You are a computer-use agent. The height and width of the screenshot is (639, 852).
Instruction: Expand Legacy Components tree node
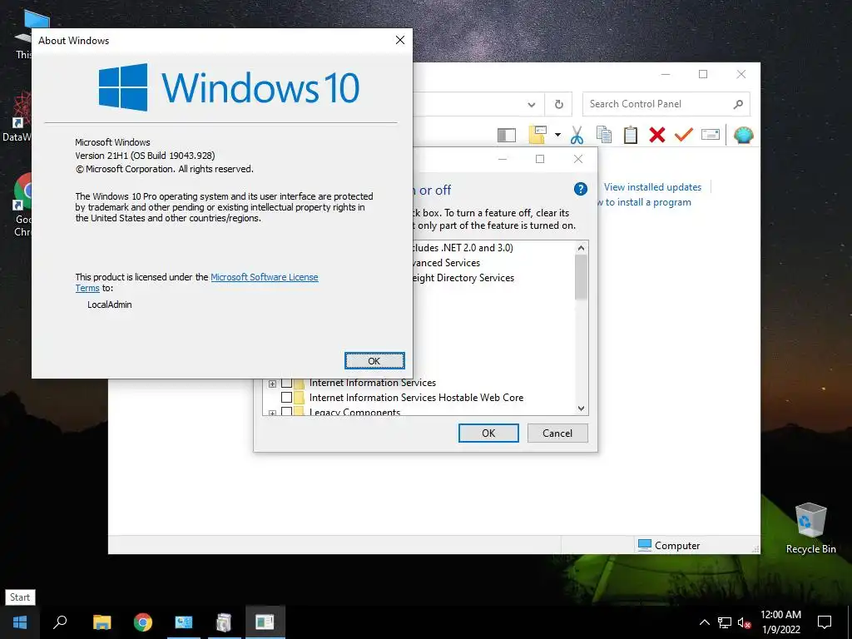(x=272, y=413)
